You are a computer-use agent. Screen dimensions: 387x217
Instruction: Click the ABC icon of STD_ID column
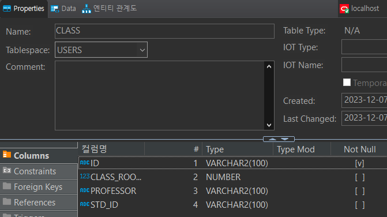[x=85, y=204]
